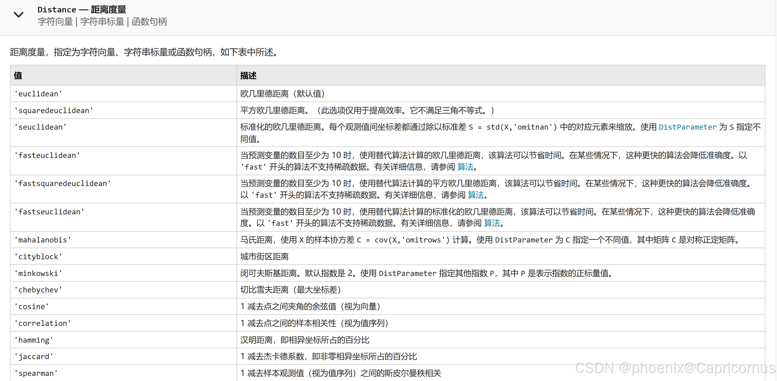The height and width of the screenshot is (381, 777).
Task: Click the 值 column header
Action: [x=123, y=76]
